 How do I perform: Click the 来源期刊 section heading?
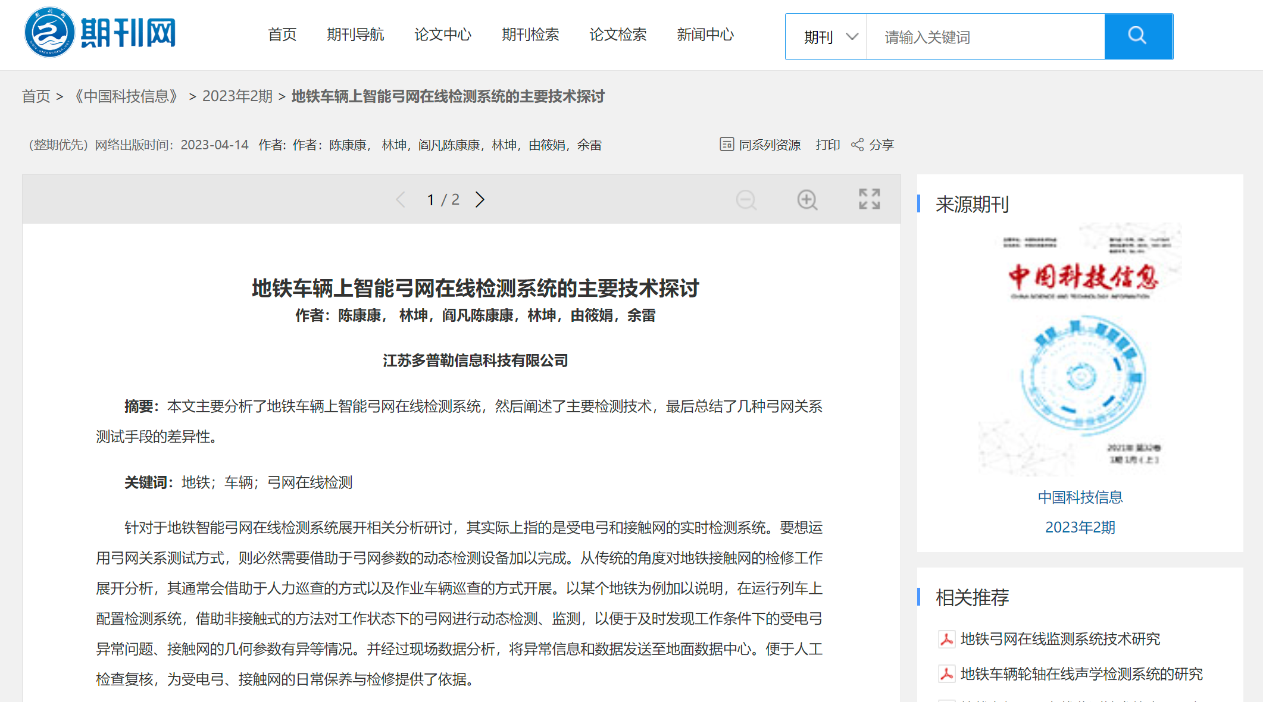[x=972, y=205]
